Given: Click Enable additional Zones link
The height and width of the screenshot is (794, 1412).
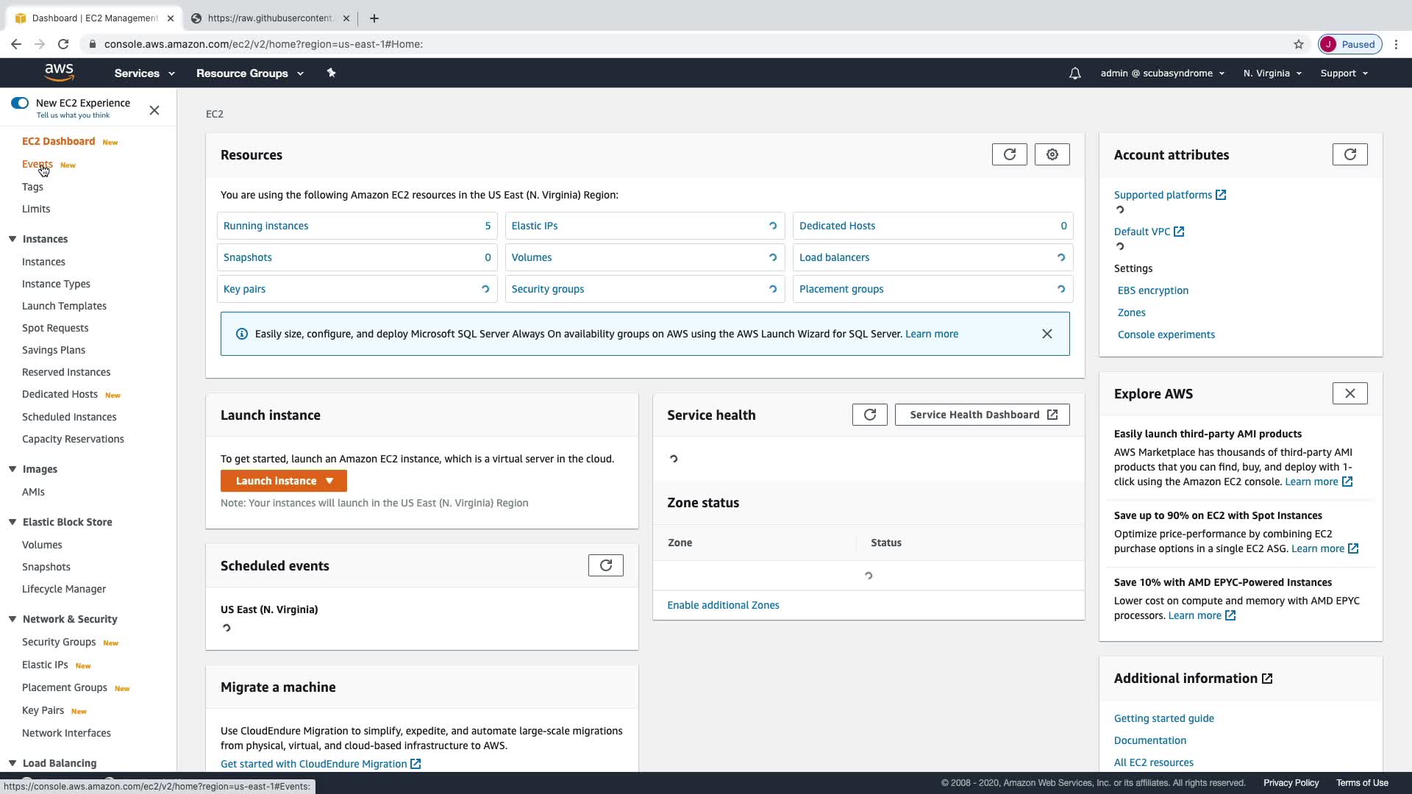Looking at the screenshot, I should coord(722,605).
